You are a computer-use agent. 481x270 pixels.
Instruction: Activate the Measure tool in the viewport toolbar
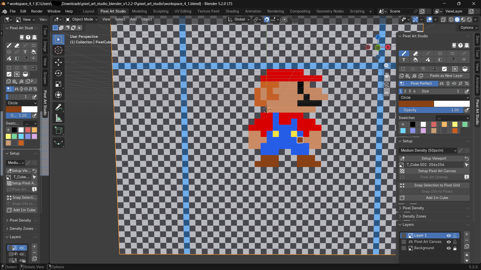[58, 118]
